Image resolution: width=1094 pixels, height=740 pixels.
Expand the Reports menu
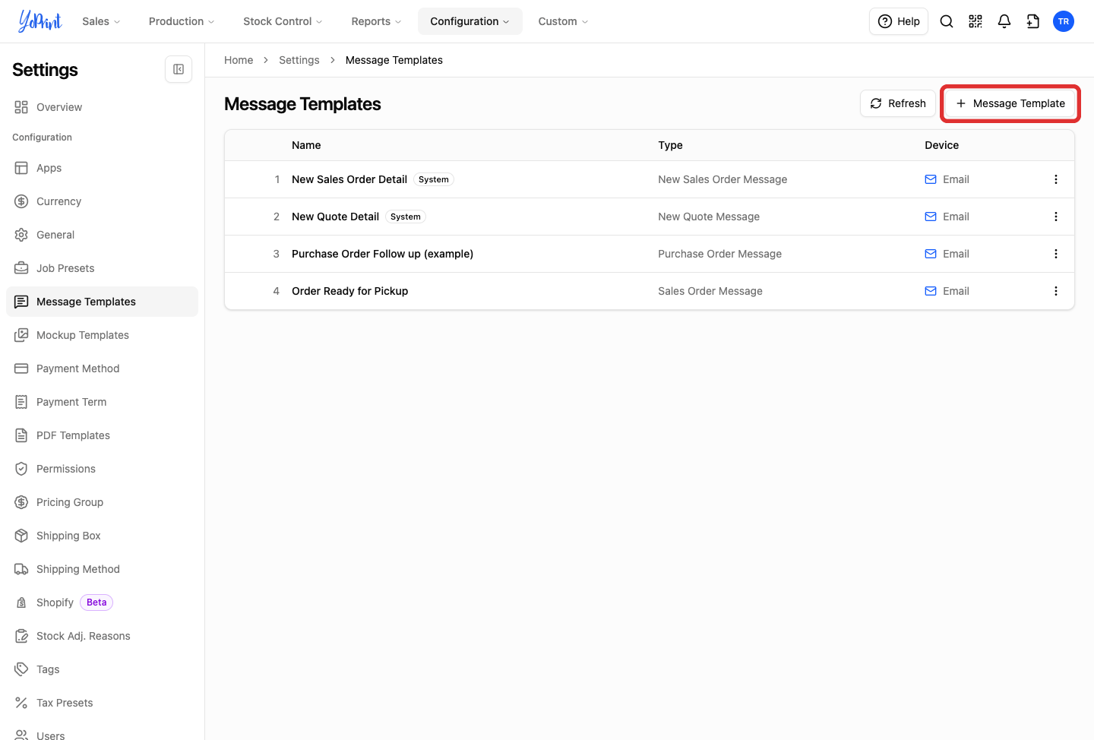(376, 21)
